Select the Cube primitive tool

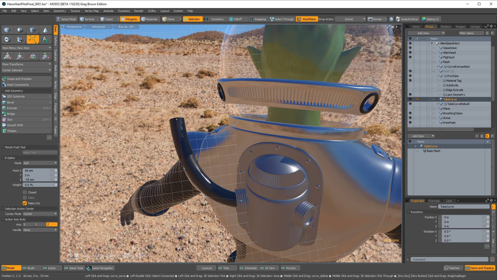[x=7, y=30]
